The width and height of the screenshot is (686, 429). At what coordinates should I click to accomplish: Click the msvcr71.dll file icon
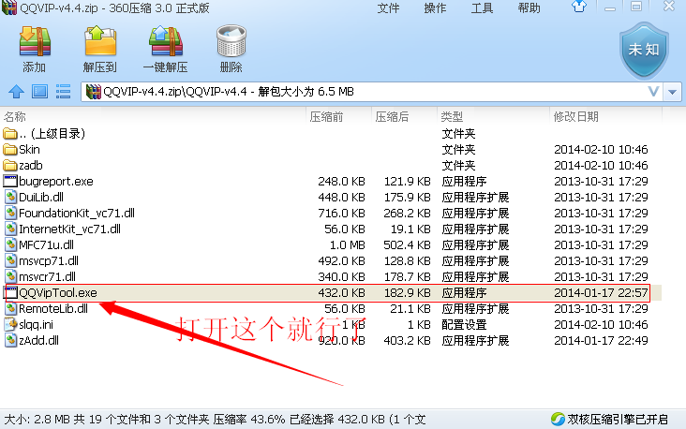tap(10, 277)
